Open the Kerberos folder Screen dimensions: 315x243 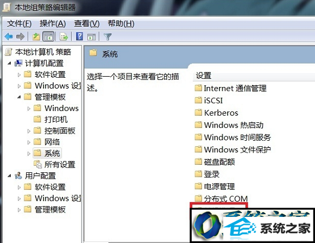click(x=217, y=113)
